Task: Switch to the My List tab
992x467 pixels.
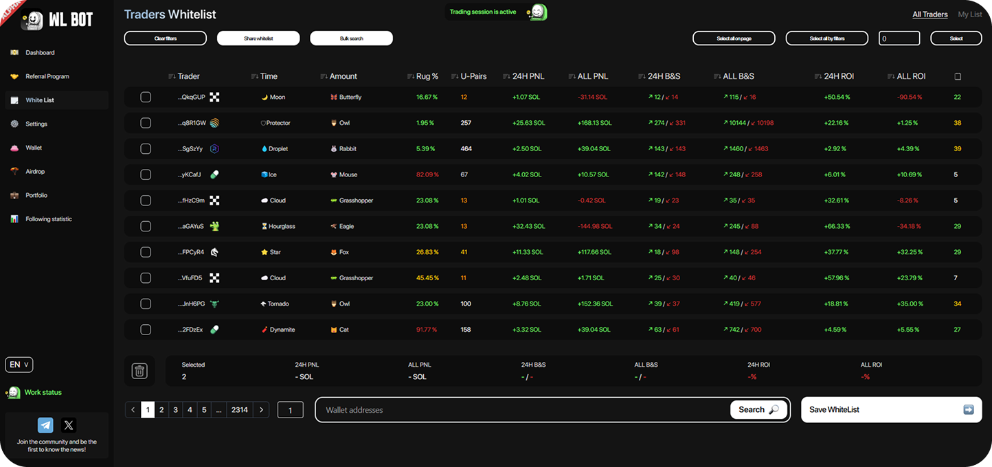Action: coord(969,14)
